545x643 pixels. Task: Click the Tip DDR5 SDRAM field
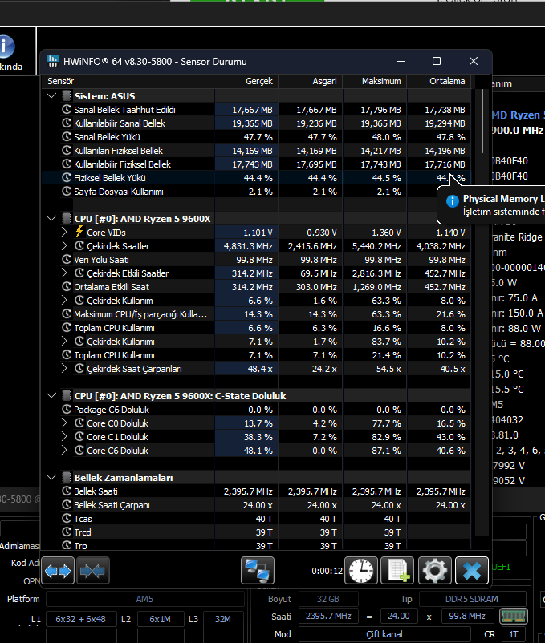coord(473,599)
